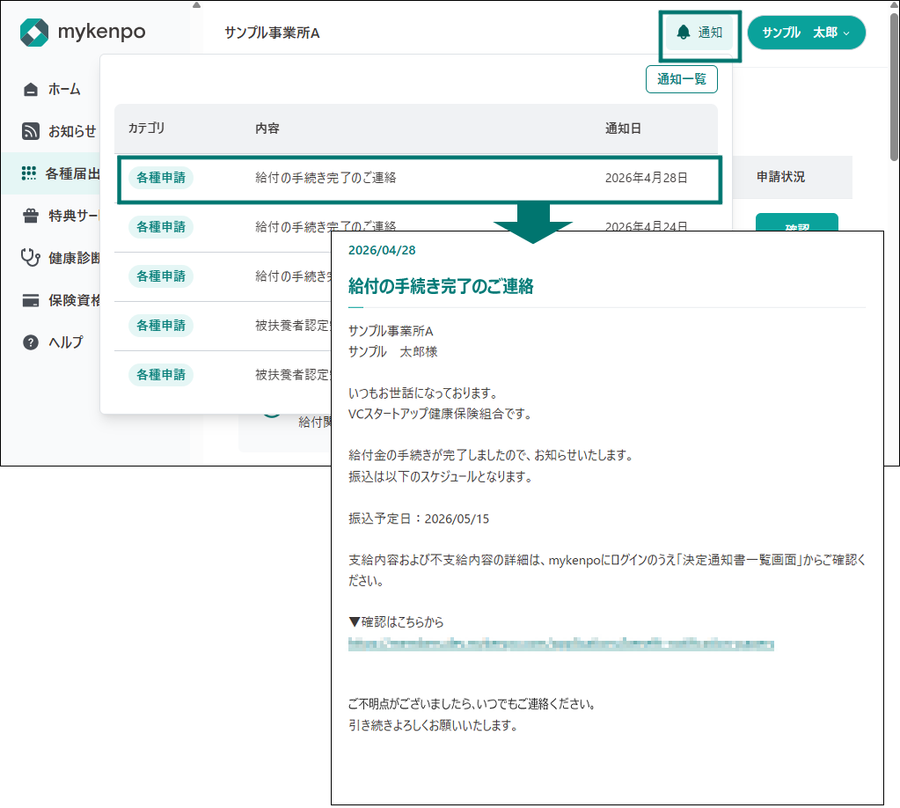Expand the サンプル 太郎 user dropdown
The height and width of the screenshot is (808, 900).
tap(806, 33)
